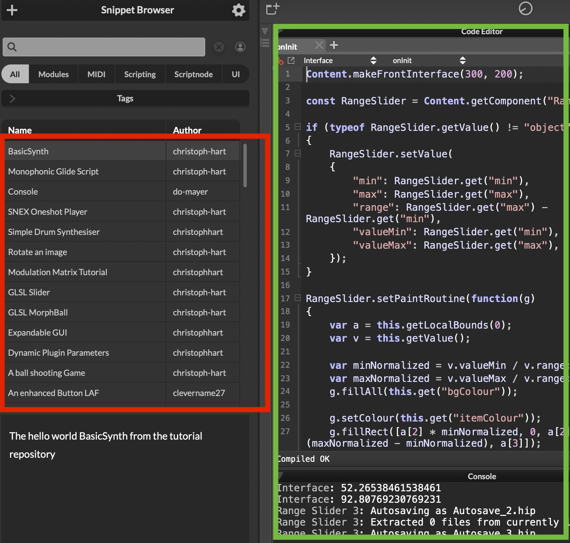The height and width of the screenshot is (543, 570).
Task: Select the MIDI category filter
Action: click(97, 74)
